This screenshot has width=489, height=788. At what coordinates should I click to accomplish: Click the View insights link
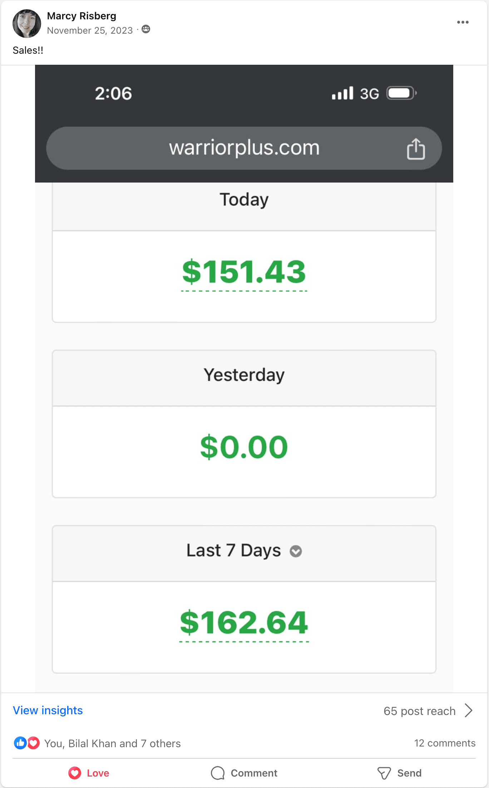48,710
